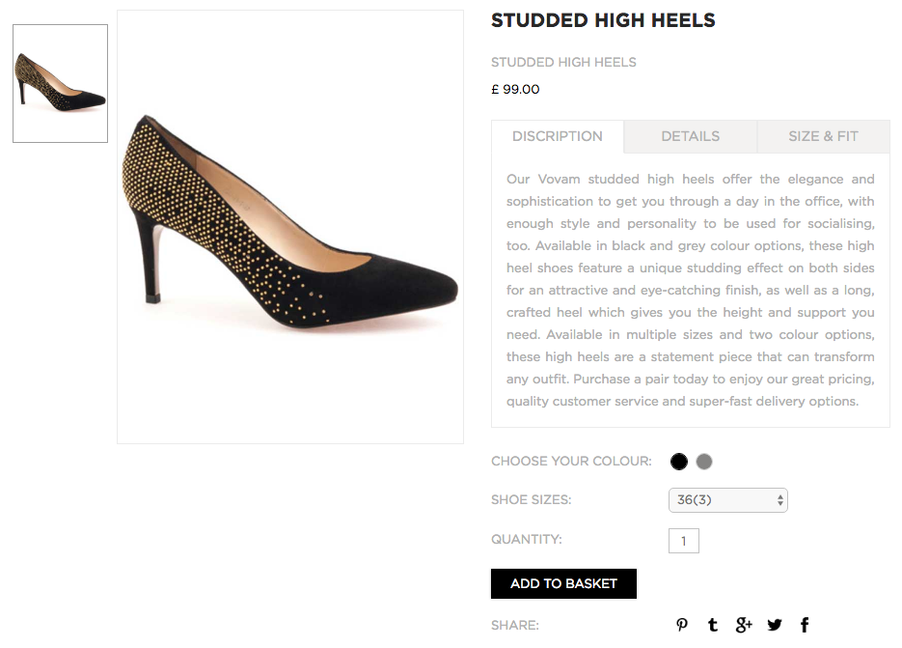Focus the quantity input field

pyautogui.click(x=683, y=541)
